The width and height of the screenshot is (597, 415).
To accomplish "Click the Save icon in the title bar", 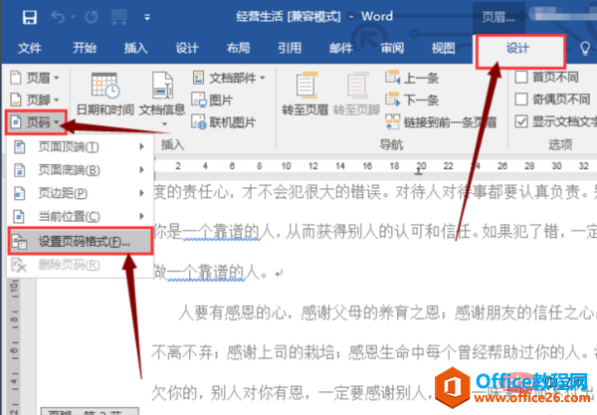I will [29, 17].
